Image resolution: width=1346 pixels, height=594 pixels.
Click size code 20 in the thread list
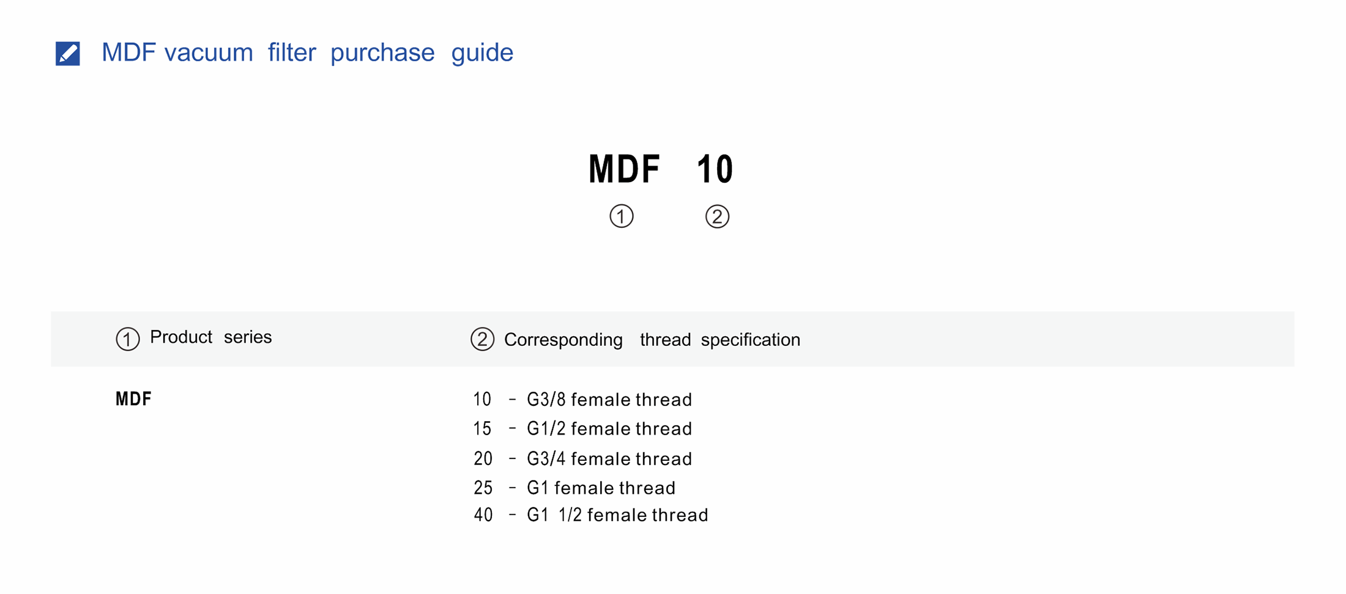483,459
